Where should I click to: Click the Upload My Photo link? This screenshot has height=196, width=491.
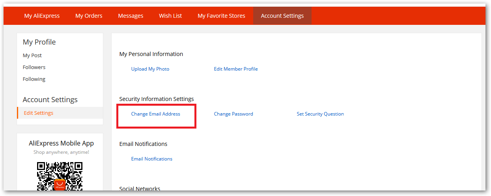click(x=150, y=69)
